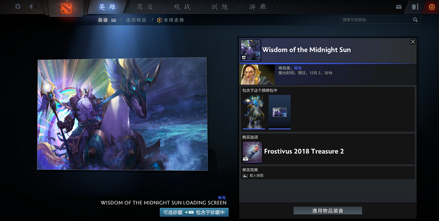The width and height of the screenshot is (439, 221).
Task: Open the mail envelope icon
Action: click(x=399, y=7)
